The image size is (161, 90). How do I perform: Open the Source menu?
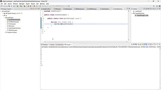click(10, 4)
